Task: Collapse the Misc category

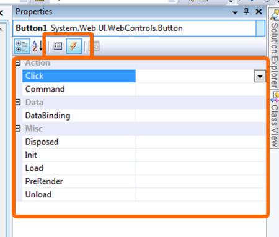Action: point(18,129)
